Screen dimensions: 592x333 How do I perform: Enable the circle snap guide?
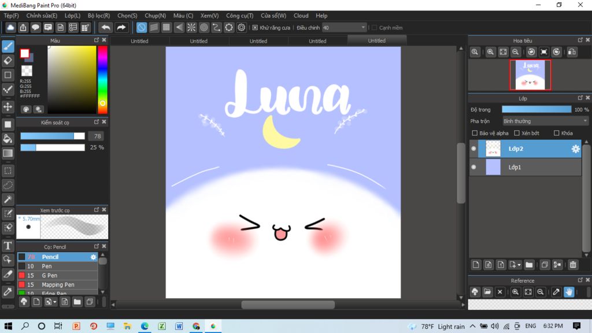[204, 28]
